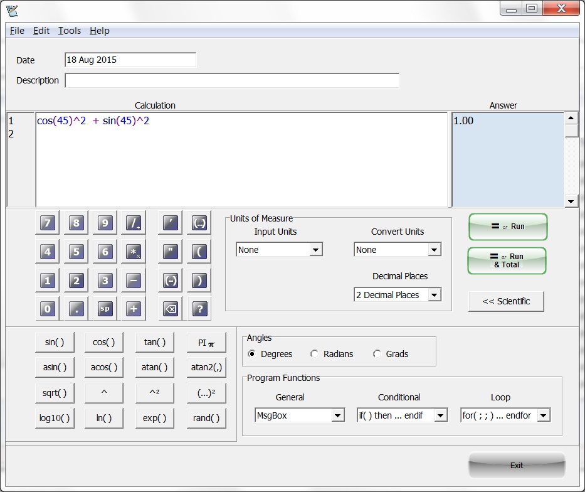Insert a closing parenthesis from keypad
This screenshot has height=492, width=585.
199,281
